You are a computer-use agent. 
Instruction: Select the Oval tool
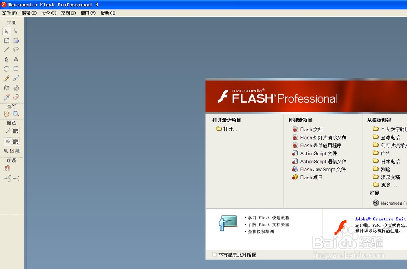7,69
